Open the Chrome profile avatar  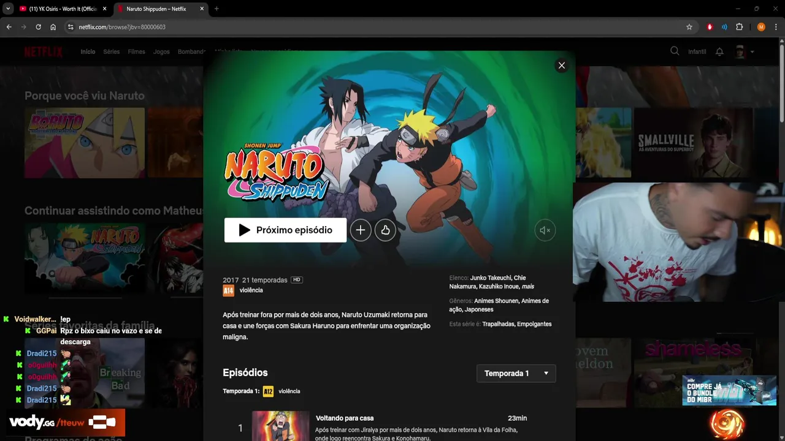click(761, 27)
